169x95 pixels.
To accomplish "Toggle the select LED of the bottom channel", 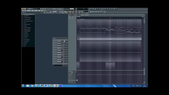I will [x=63, y=62].
